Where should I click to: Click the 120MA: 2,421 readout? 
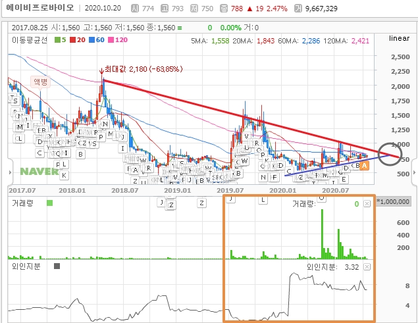tap(346, 41)
